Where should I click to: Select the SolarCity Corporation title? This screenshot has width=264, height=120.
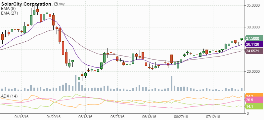point(26,4)
